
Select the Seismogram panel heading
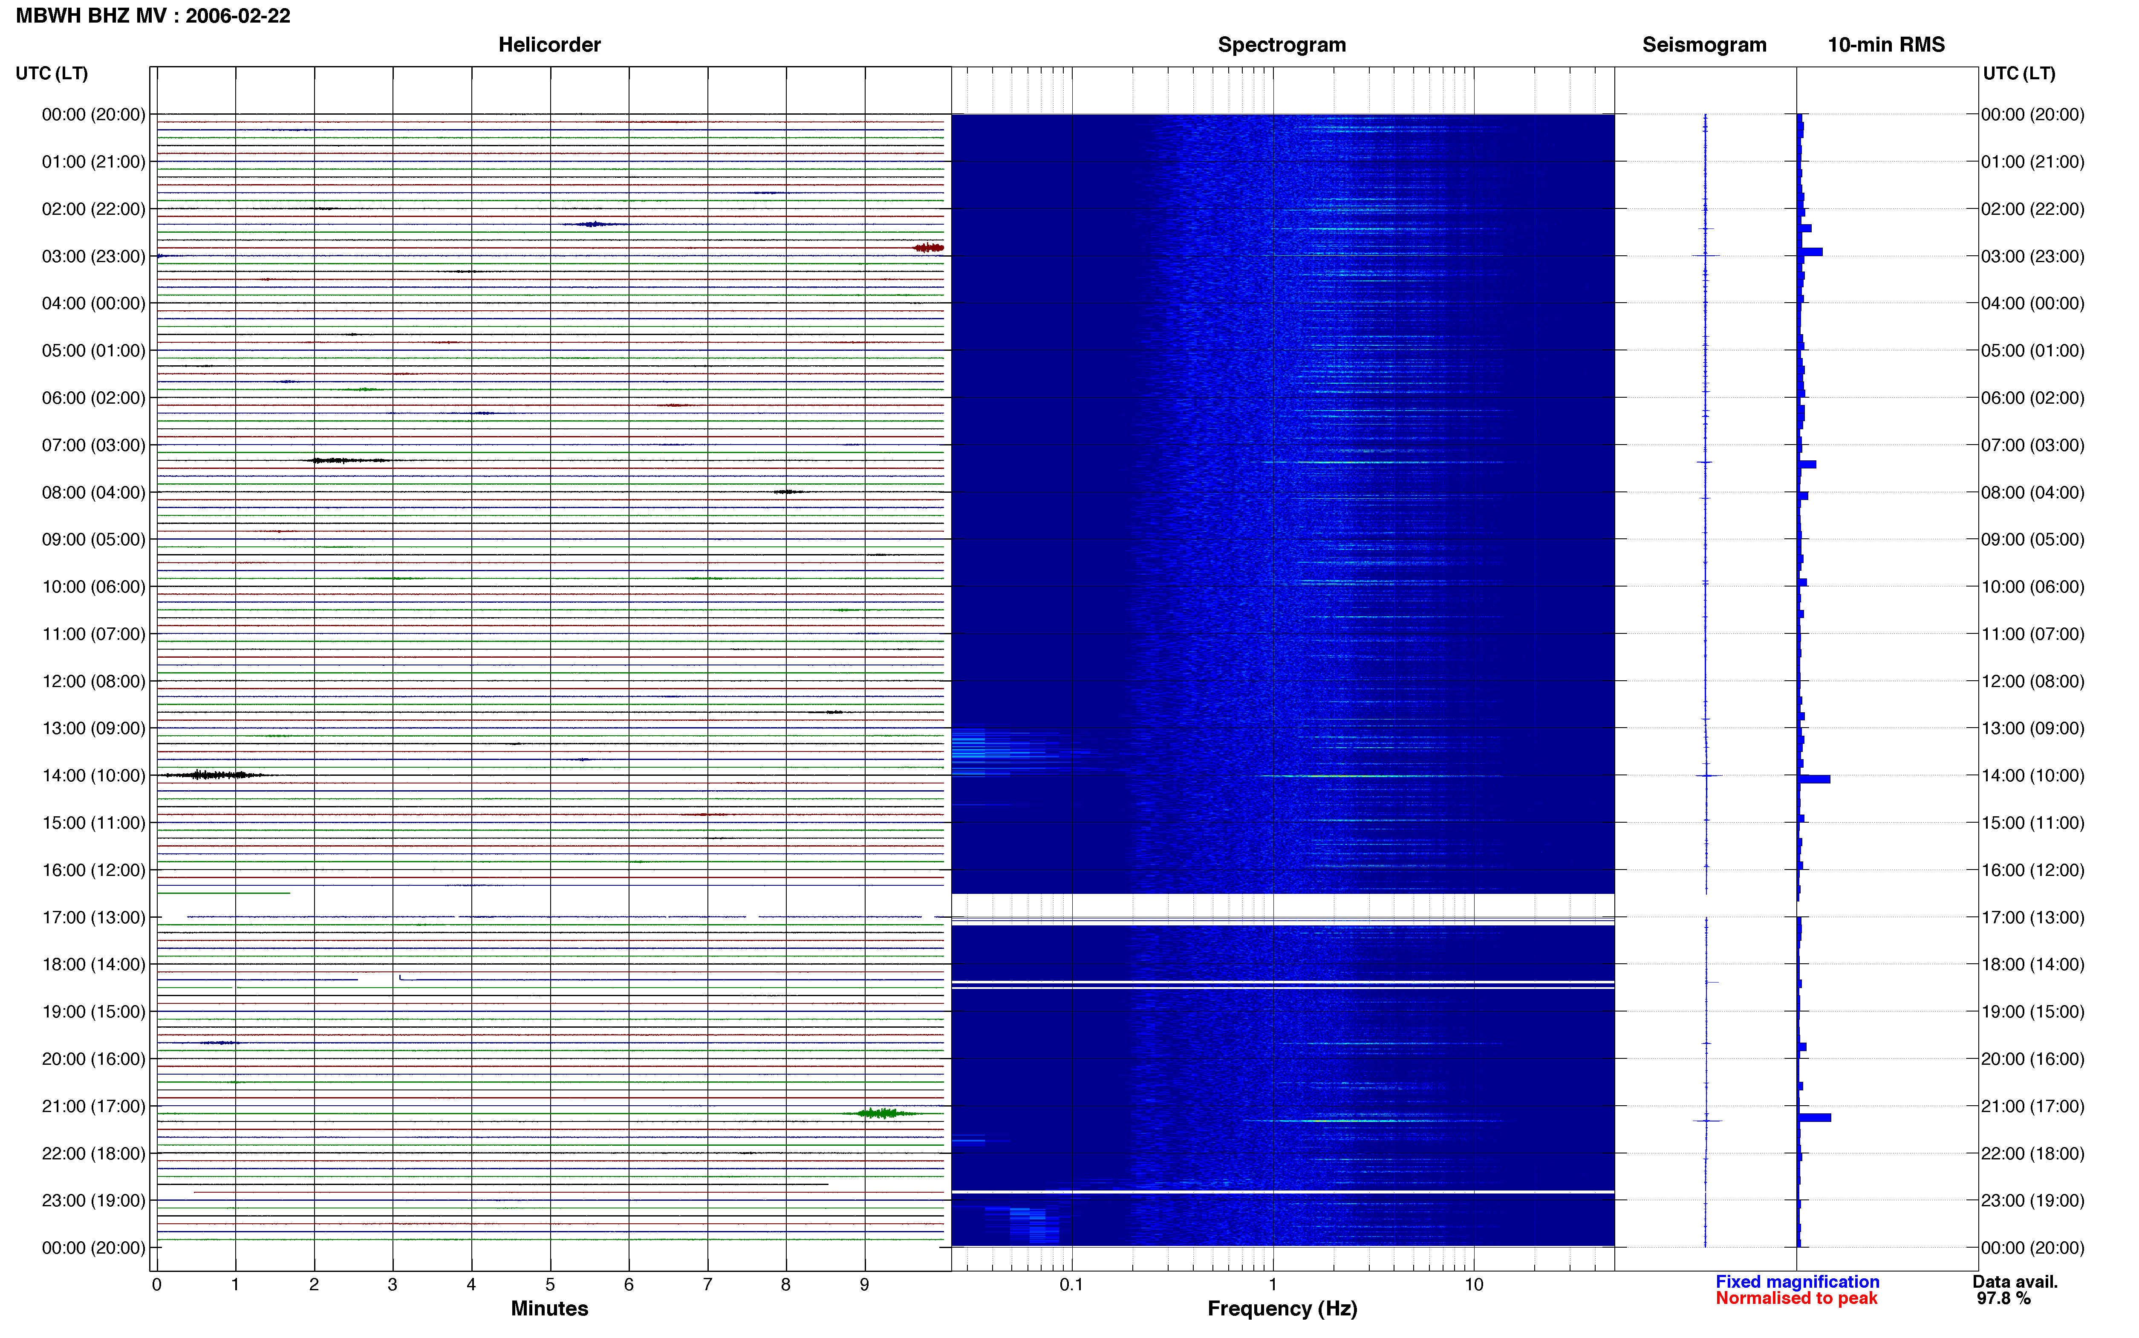tap(1704, 45)
